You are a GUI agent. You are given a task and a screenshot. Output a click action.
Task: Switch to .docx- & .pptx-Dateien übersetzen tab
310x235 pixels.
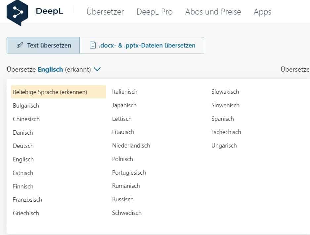pos(142,45)
